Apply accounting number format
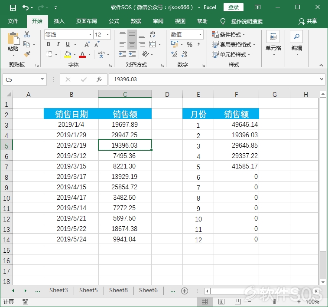 coord(175,44)
